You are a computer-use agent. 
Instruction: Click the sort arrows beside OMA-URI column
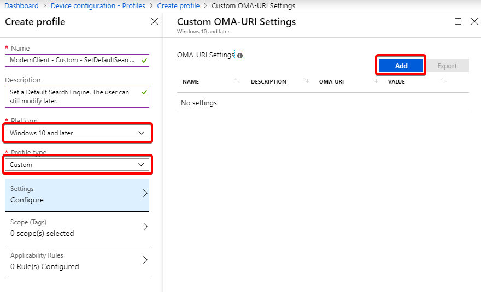(374, 81)
